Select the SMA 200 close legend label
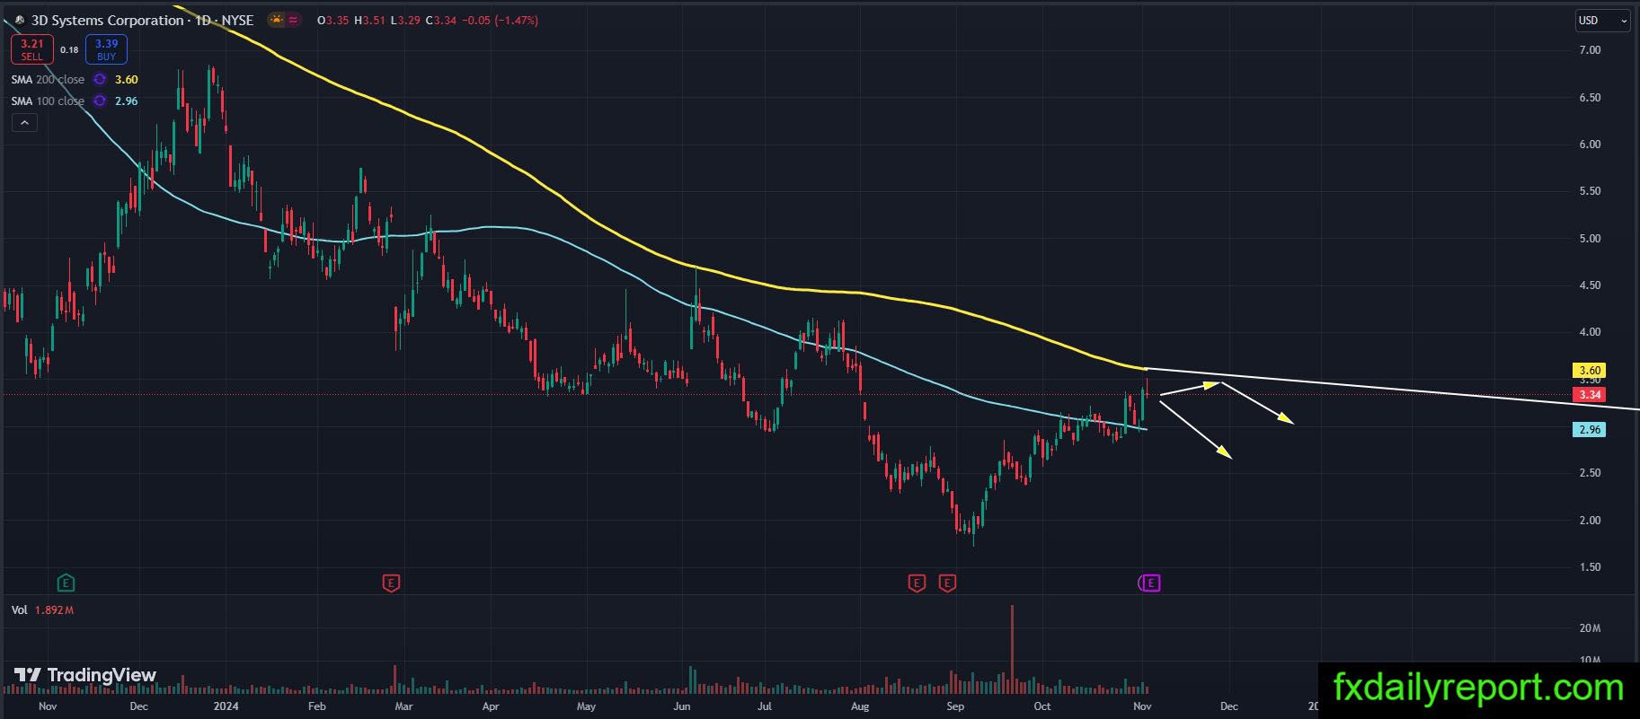Viewport: 1640px width, 719px height. 48,79
